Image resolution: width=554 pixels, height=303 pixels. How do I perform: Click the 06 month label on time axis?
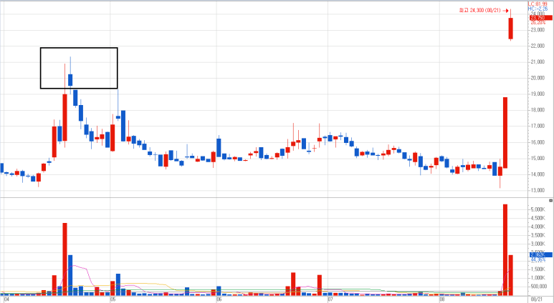(x=219, y=299)
